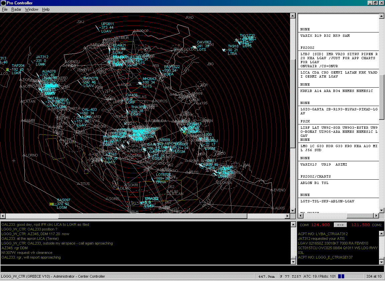Click the COM frequency swap button
The width and height of the screenshot is (385, 281).
[340, 225]
